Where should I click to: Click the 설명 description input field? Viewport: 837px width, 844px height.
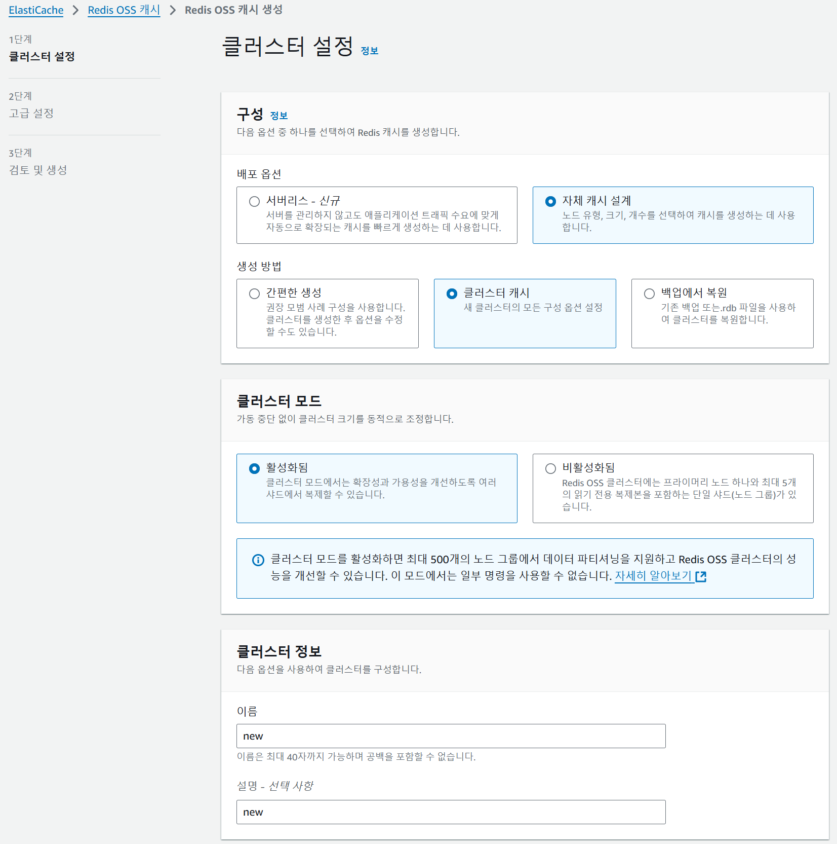pos(451,812)
